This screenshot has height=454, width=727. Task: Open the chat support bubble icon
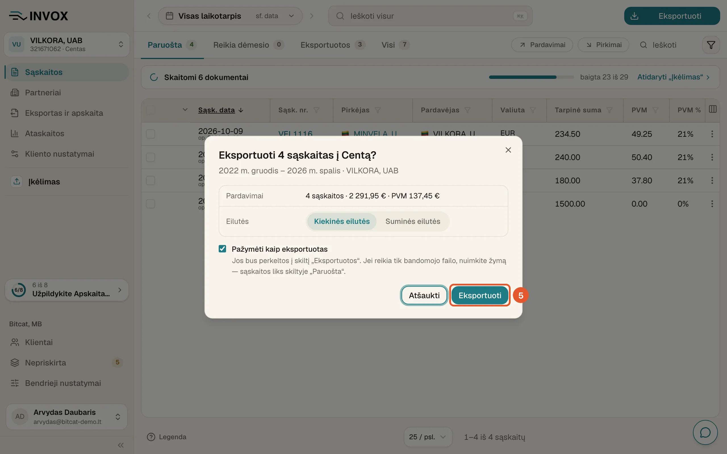click(705, 432)
